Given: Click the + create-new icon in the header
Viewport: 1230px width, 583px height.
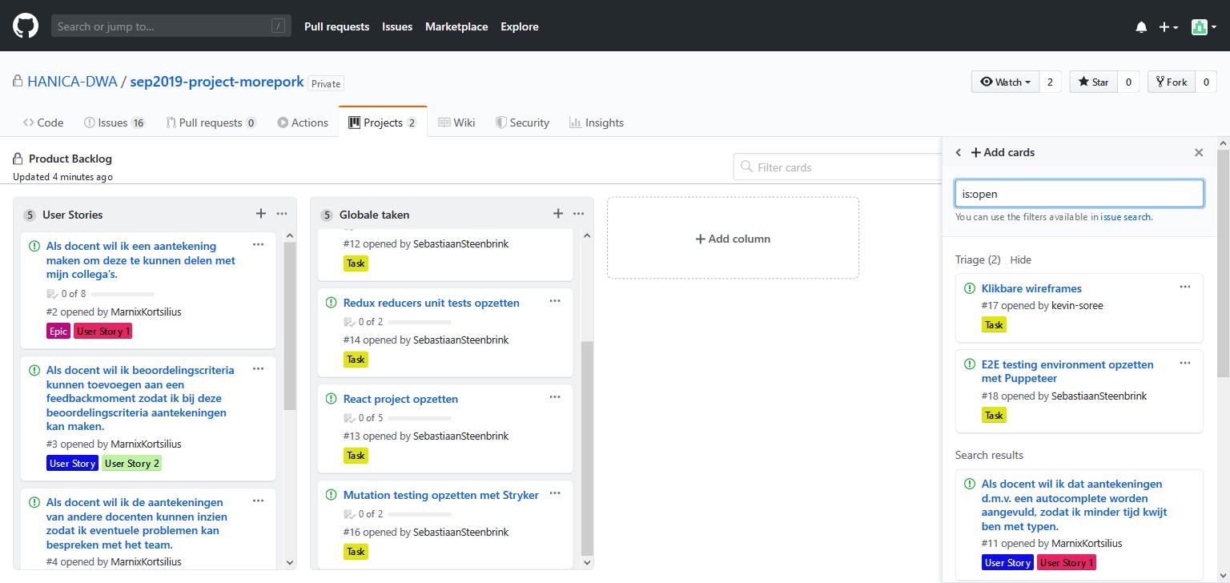Looking at the screenshot, I should click(x=1164, y=26).
